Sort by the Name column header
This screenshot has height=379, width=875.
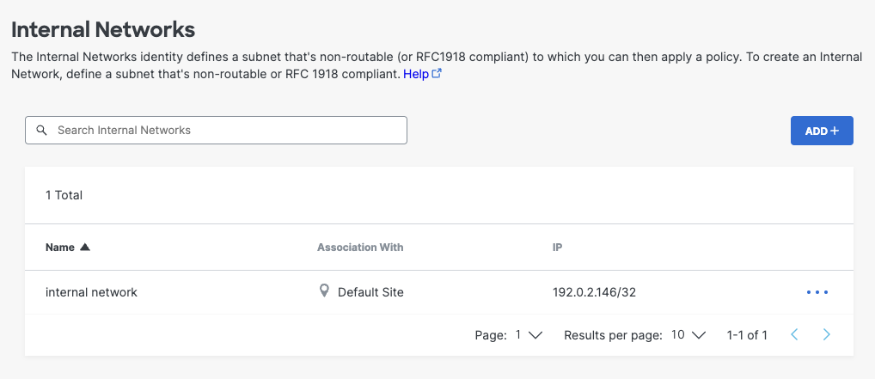click(x=60, y=248)
